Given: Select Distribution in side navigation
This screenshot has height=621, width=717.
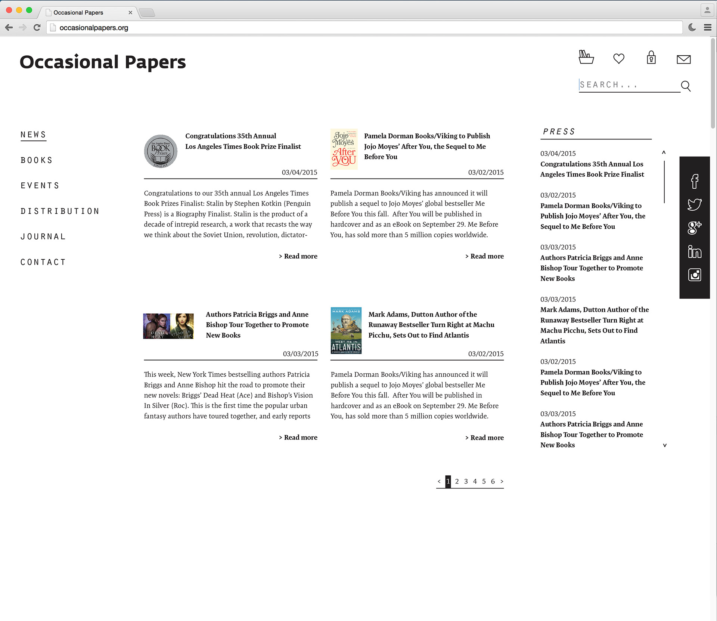Looking at the screenshot, I should point(60,211).
